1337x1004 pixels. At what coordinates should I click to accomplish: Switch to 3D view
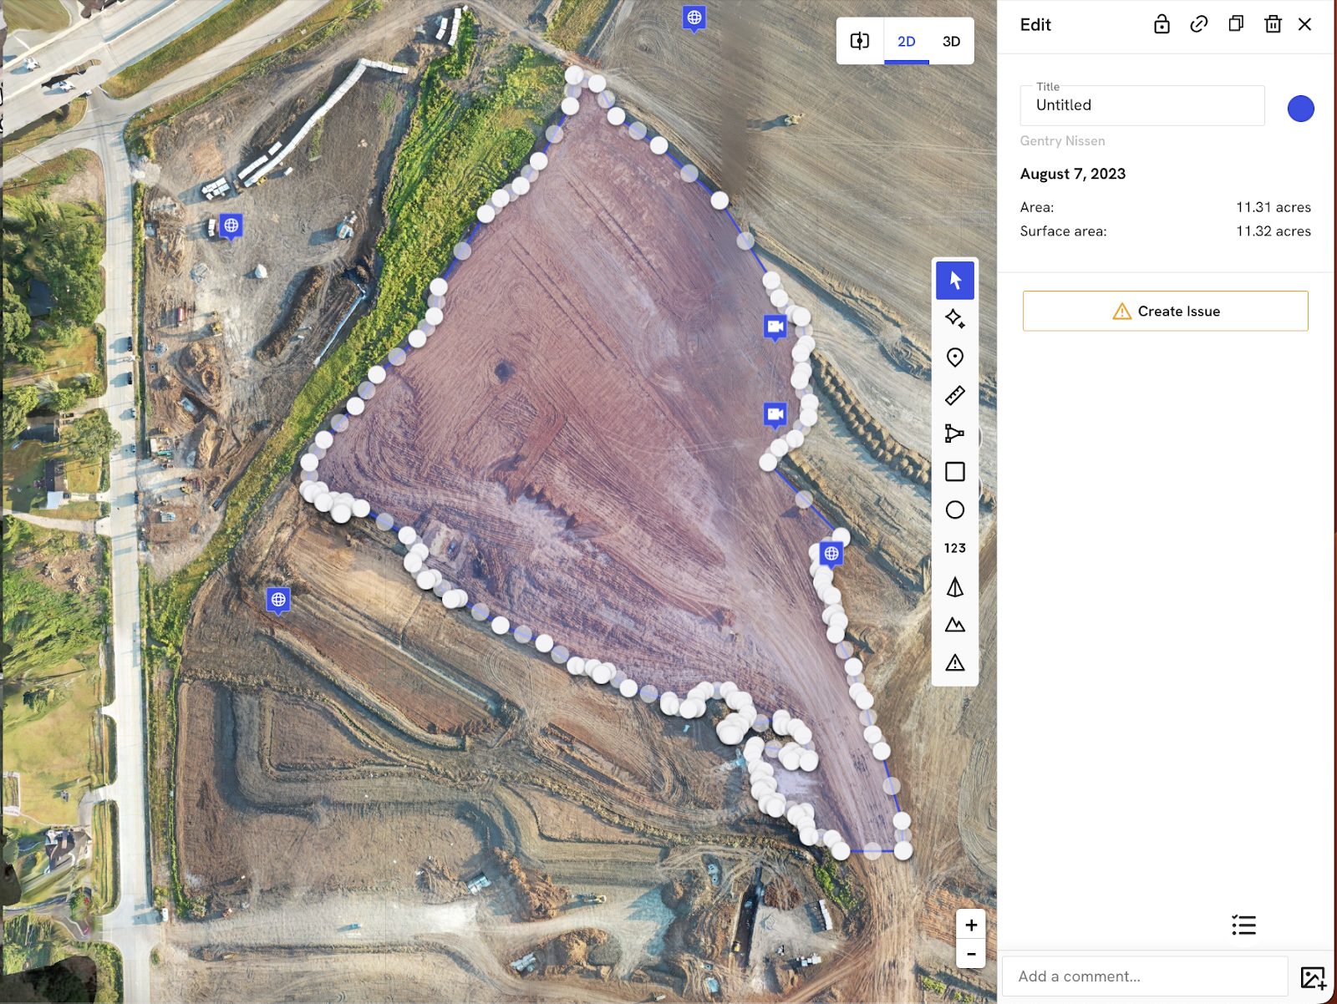pyautogui.click(x=951, y=41)
